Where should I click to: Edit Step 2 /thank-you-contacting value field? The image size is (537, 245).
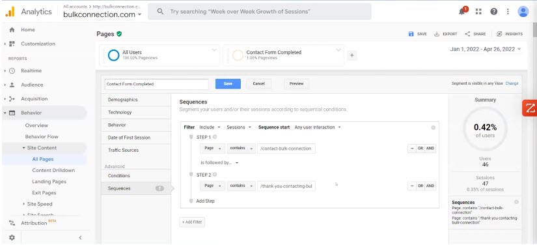[x=286, y=186]
